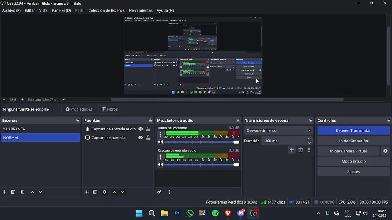
Task: Increase transition duration with up arrow
Action: (x=309, y=139)
